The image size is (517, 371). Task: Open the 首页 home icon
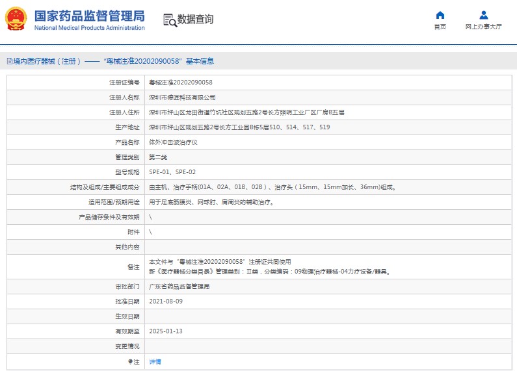(440, 15)
